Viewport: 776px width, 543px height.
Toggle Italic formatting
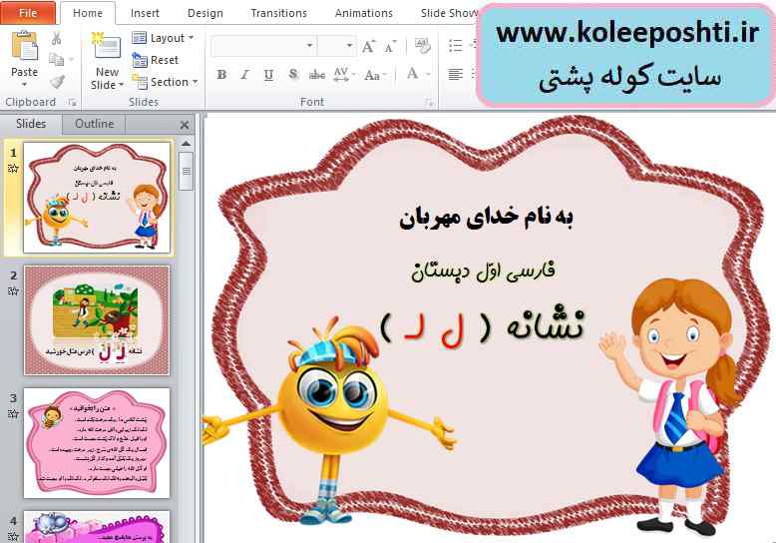tap(245, 75)
